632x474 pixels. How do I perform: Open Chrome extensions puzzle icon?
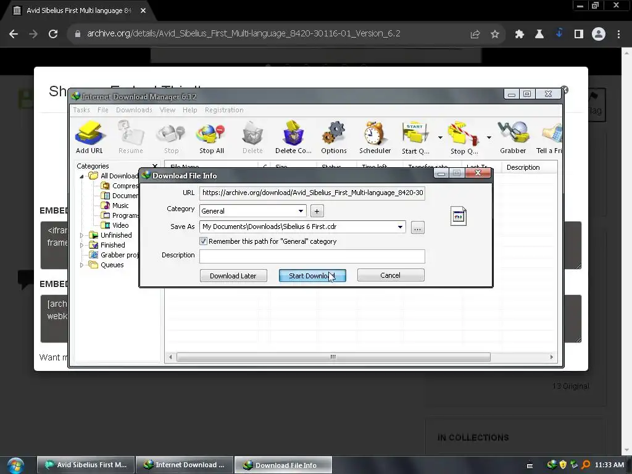click(520, 35)
